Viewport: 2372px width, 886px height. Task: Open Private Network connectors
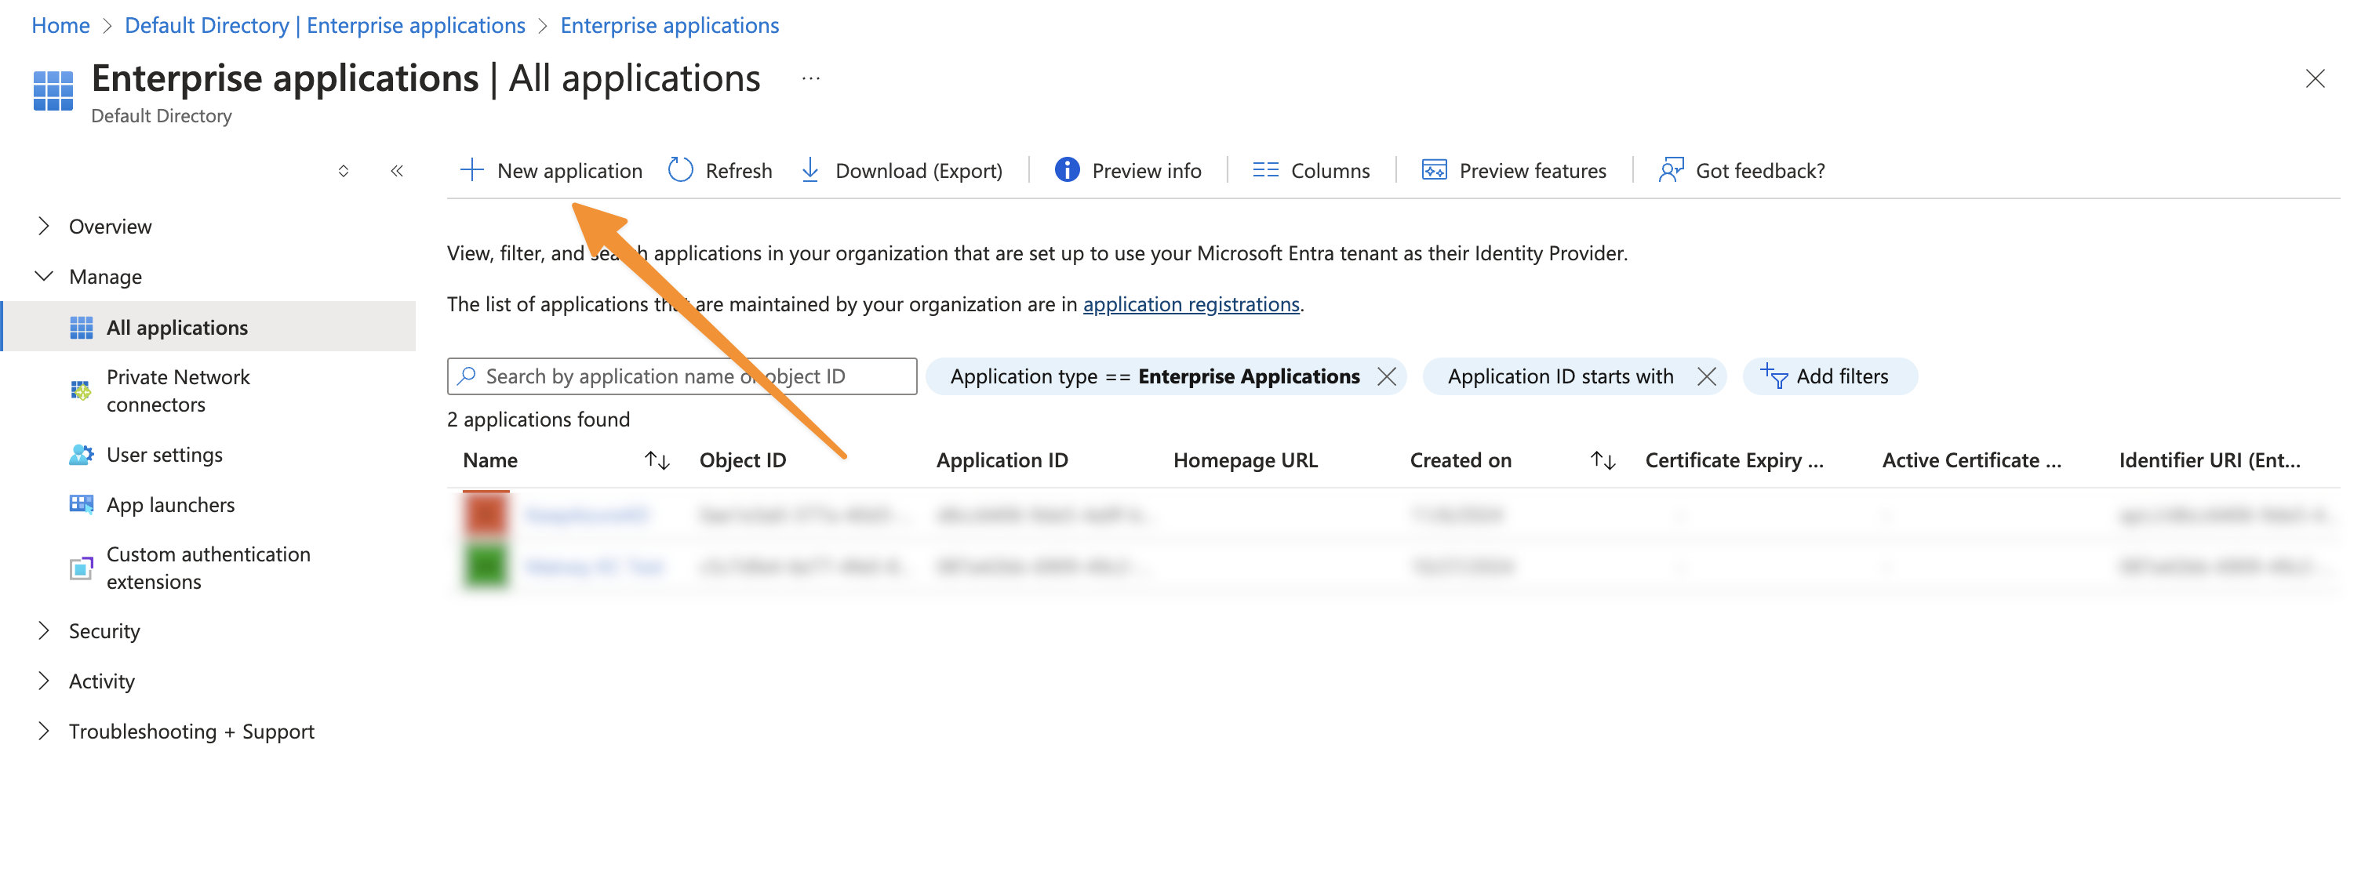click(x=178, y=391)
